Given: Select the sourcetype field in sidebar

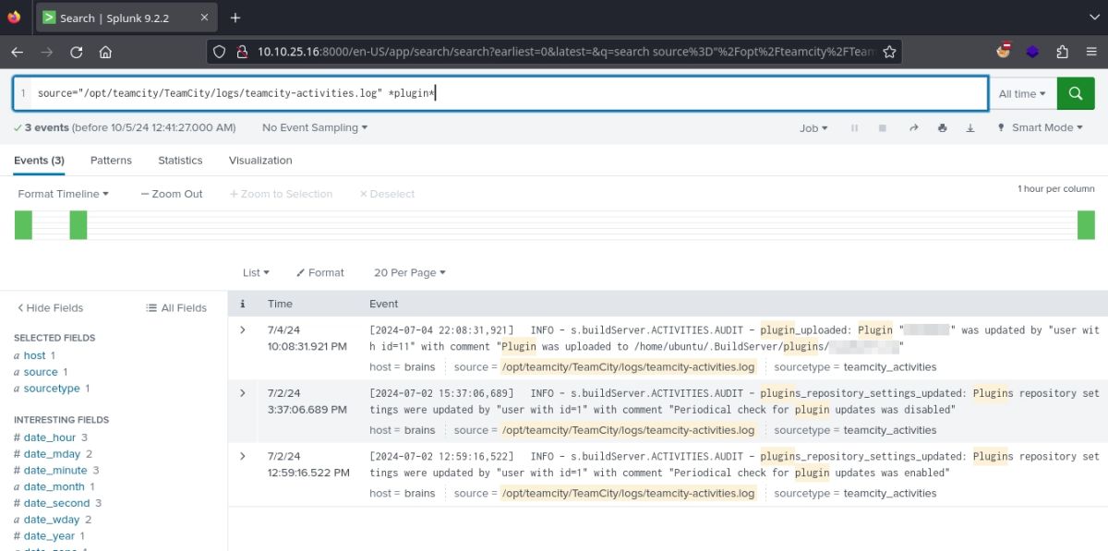Looking at the screenshot, I should point(52,389).
